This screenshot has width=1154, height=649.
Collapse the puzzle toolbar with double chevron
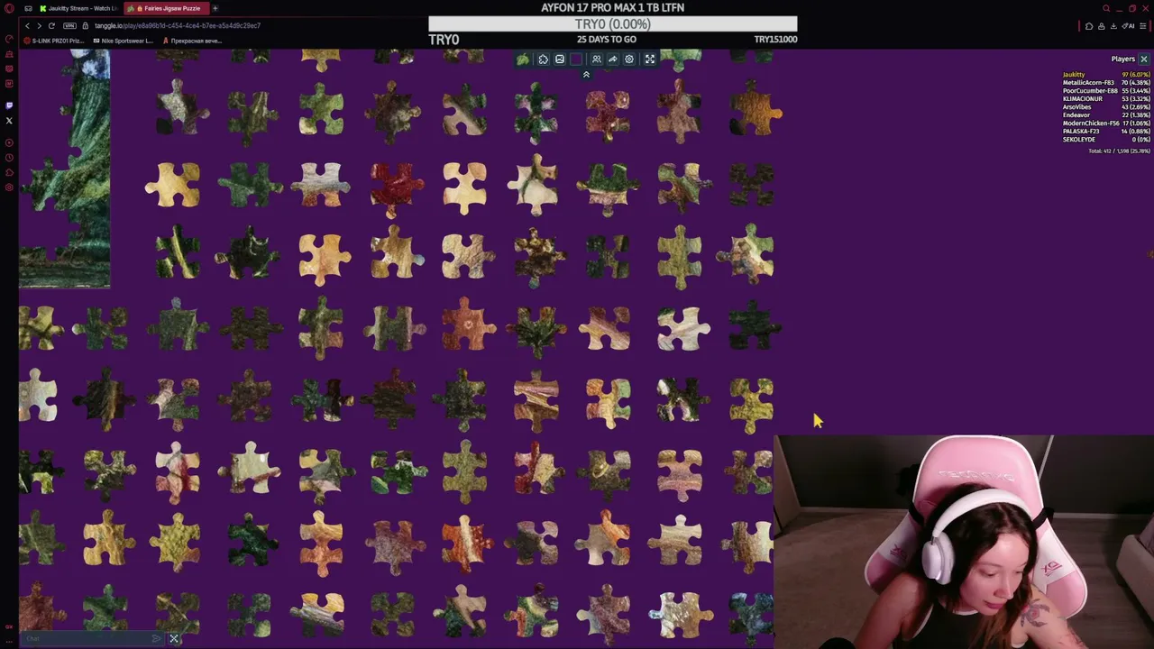point(586,75)
